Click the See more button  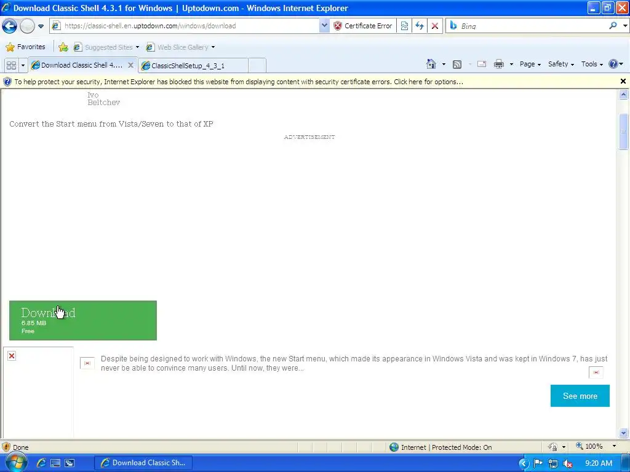pos(580,396)
